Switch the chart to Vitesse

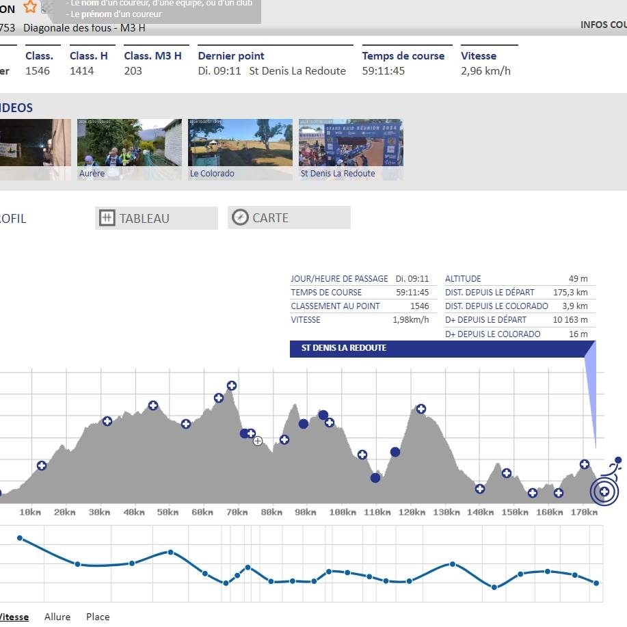[14, 617]
